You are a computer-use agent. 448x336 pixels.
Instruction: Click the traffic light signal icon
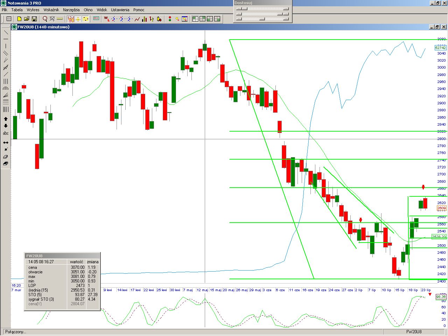tap(170, 19)
